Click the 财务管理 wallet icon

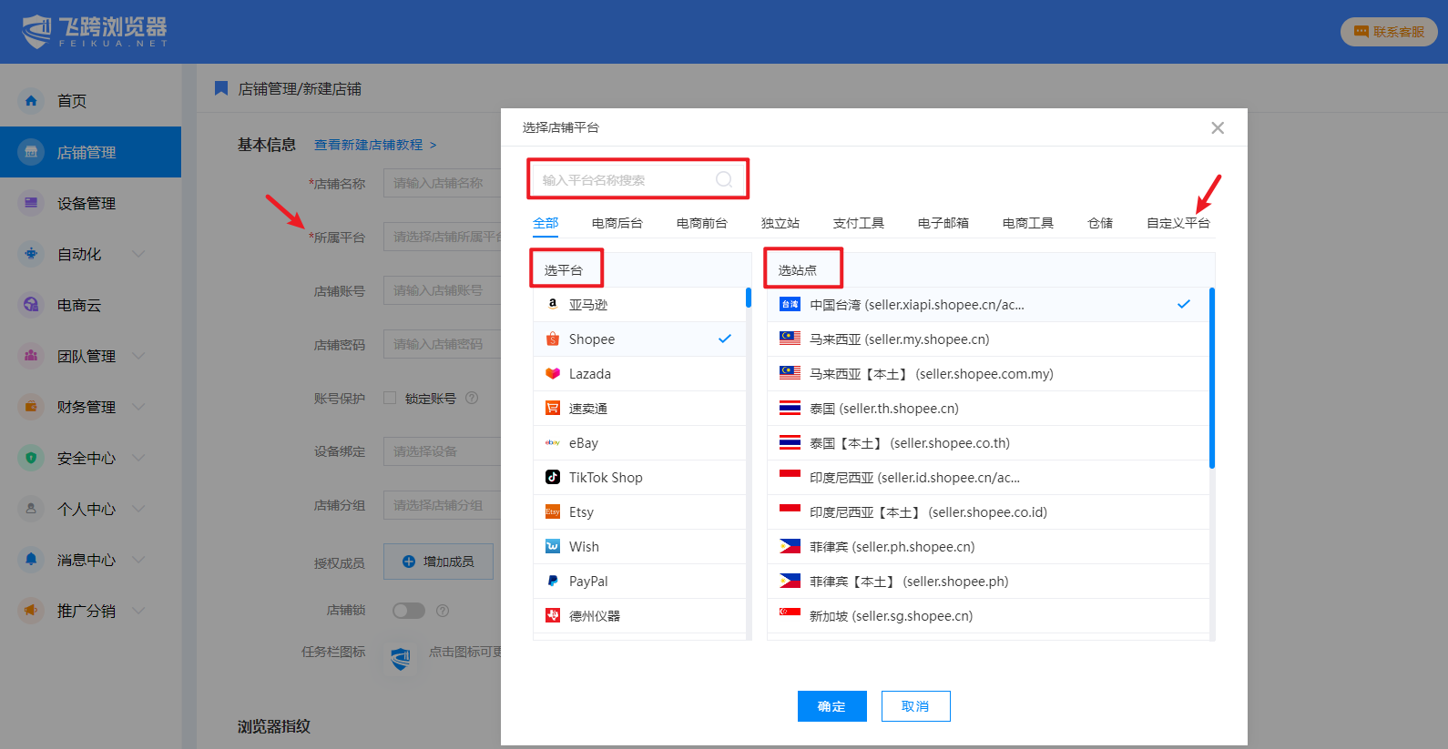coord(31,407)
